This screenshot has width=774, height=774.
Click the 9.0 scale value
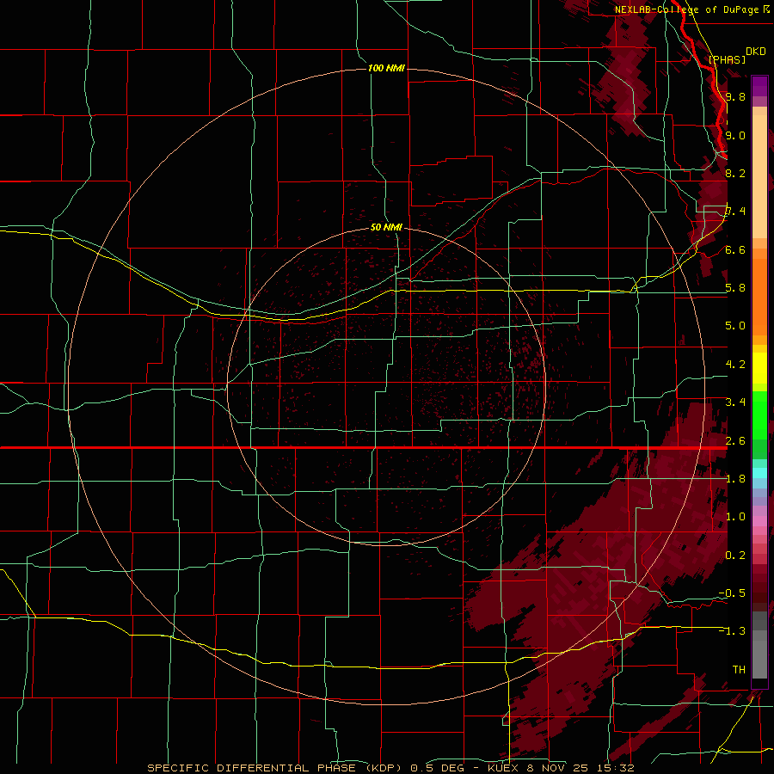[x=735, y=135]
